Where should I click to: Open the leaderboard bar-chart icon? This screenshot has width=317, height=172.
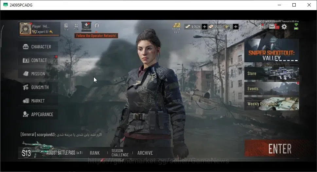coord(248,27)
